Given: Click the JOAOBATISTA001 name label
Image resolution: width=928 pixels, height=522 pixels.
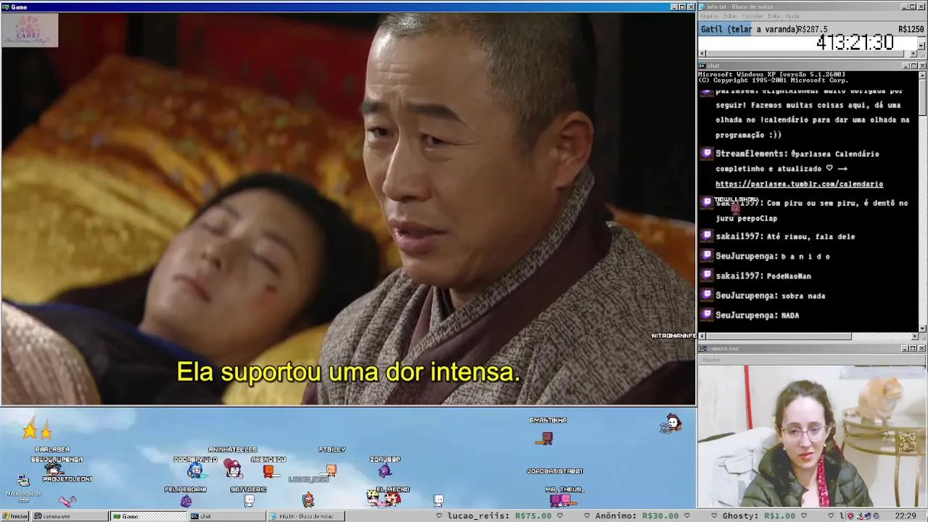Looking at the screenshot, I should [555, 471].
